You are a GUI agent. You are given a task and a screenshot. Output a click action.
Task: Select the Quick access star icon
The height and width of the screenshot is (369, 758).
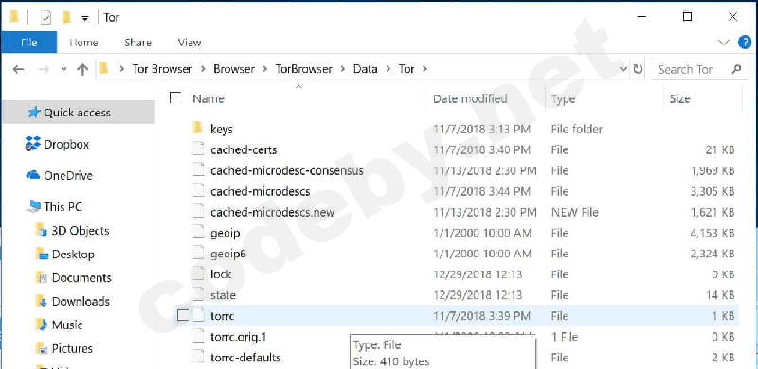click(33, 113)
